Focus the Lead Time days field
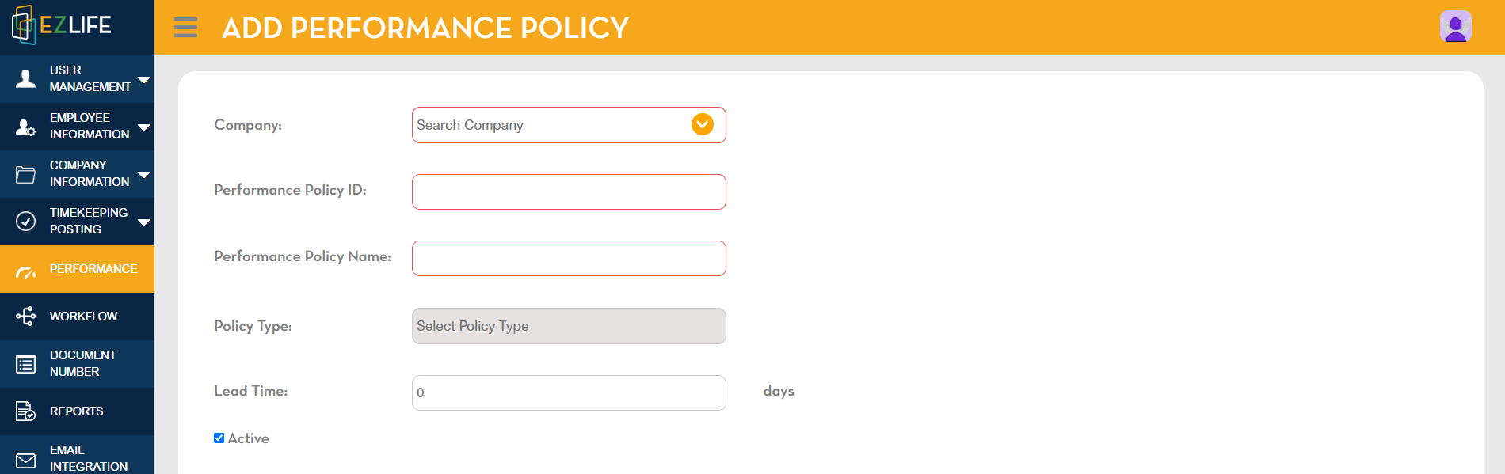Viewport: 1505px width, 474px height. coord(569,392)
